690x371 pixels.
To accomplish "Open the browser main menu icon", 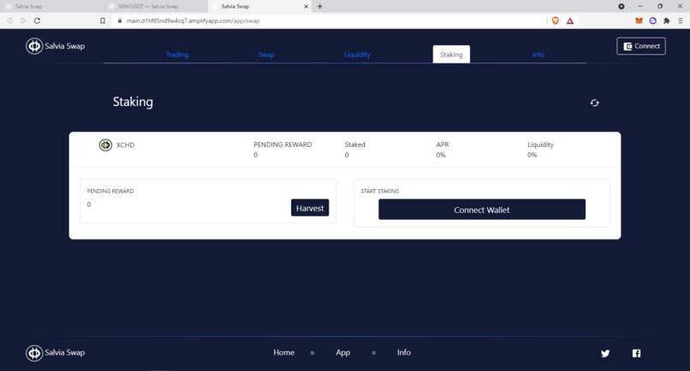I will pyautogui.click(x=680, y=21).
